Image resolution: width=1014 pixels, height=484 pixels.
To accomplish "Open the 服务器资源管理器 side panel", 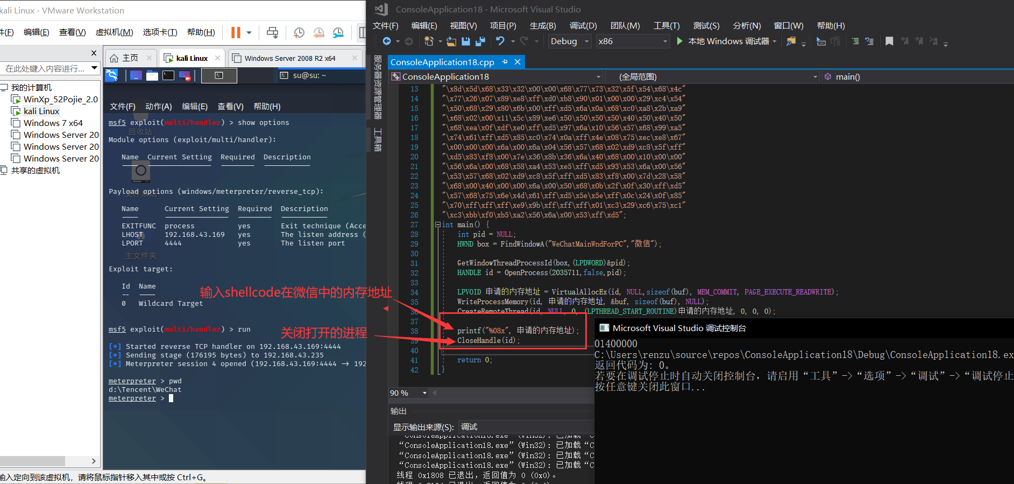I will pos(378,87).
